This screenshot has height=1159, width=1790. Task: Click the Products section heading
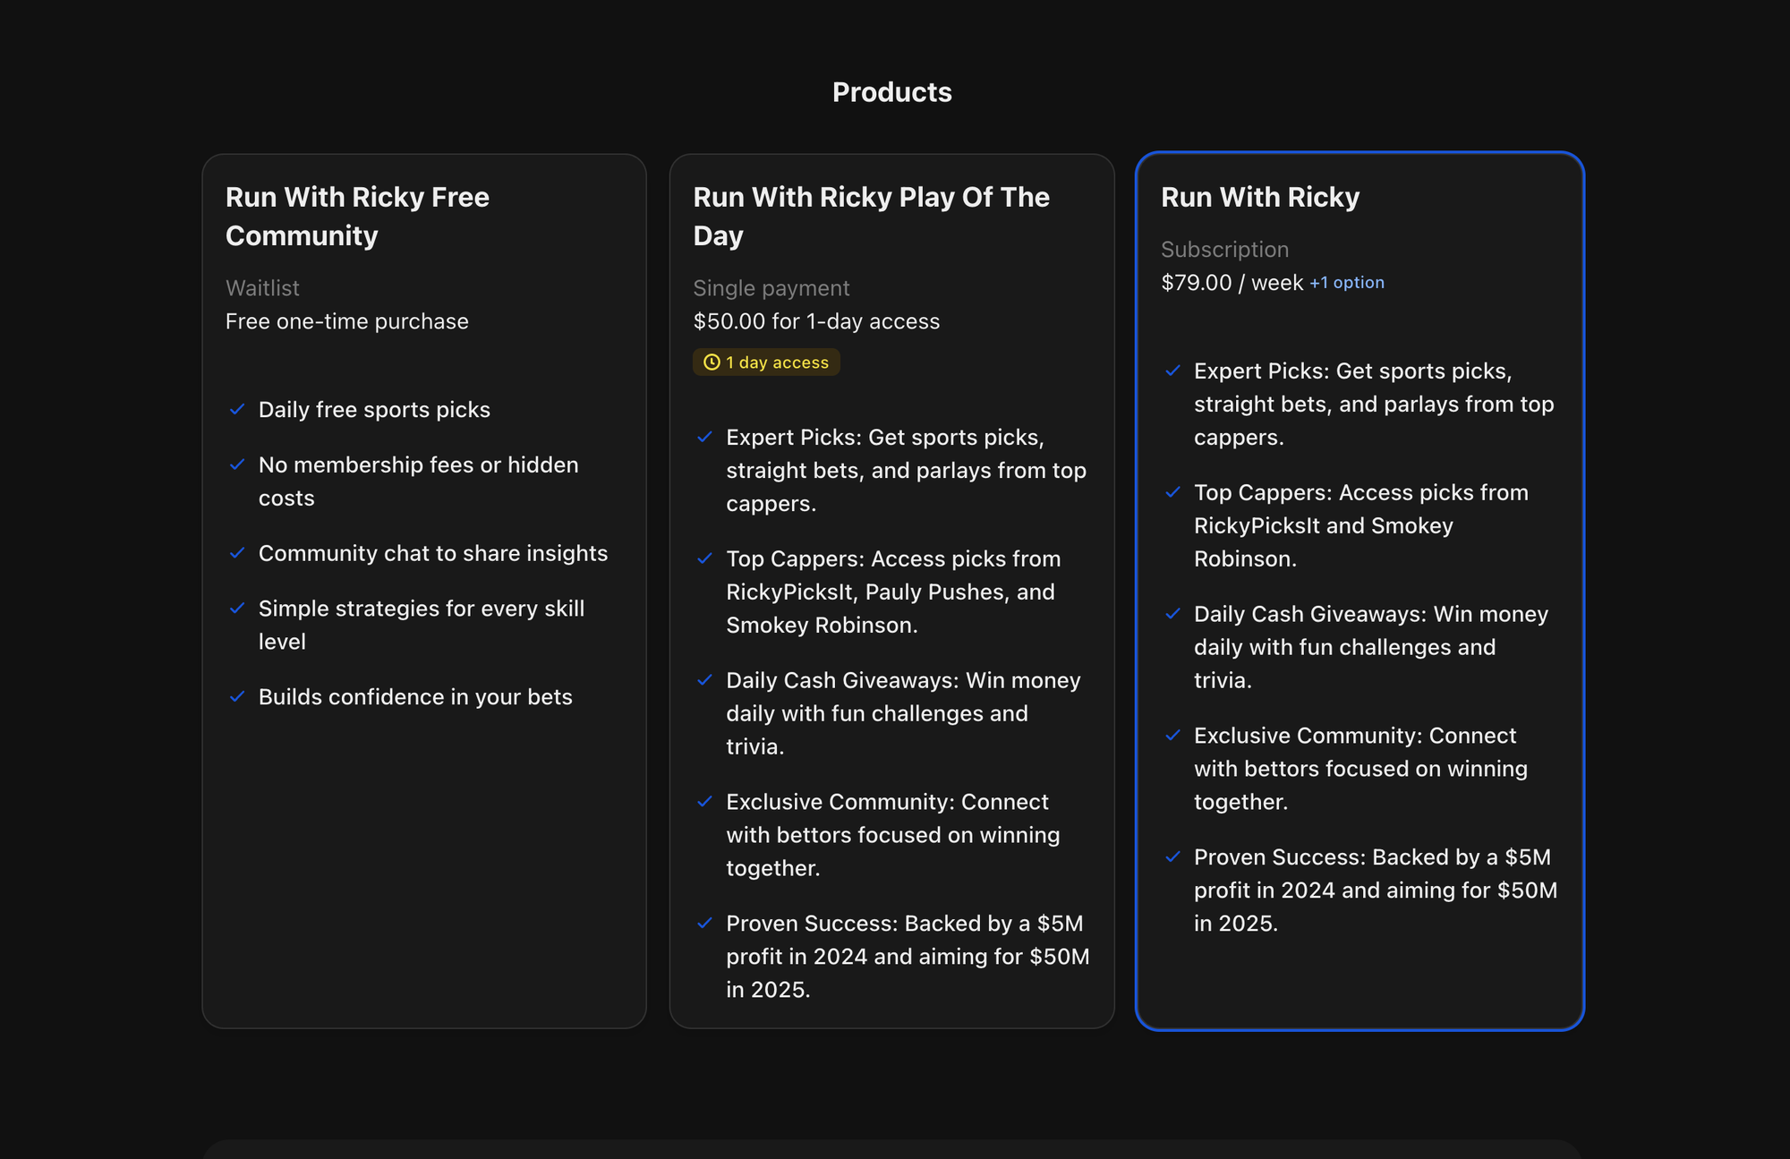point(891,92)
